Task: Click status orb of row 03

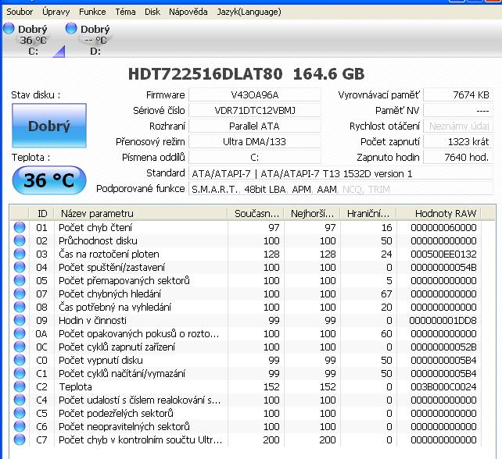Action: click(x=20, y=254)
